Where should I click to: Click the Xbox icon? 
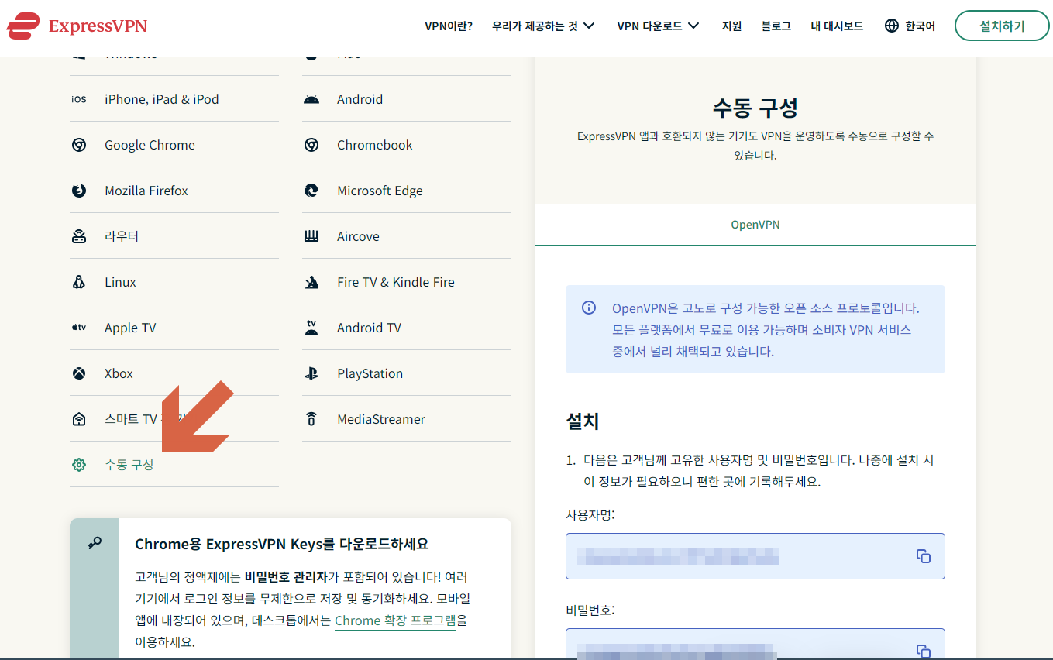(79, 373)
